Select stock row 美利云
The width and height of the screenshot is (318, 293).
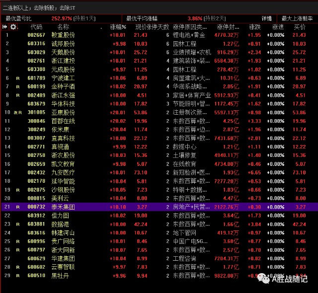[x=159, y=198]
